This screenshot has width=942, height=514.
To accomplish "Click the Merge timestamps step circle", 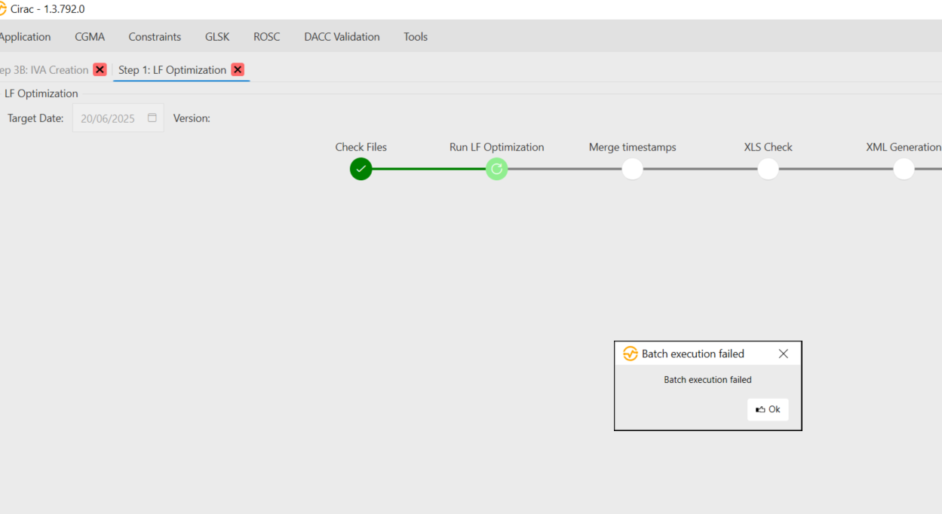I will click(x=632, y=169).
